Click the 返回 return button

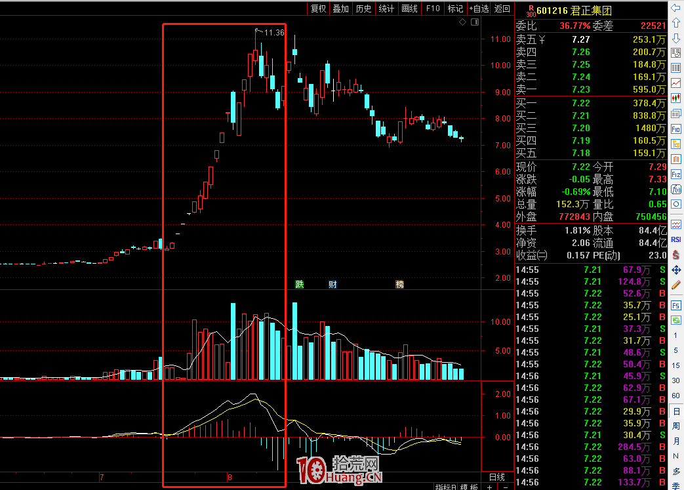(502, 9)
